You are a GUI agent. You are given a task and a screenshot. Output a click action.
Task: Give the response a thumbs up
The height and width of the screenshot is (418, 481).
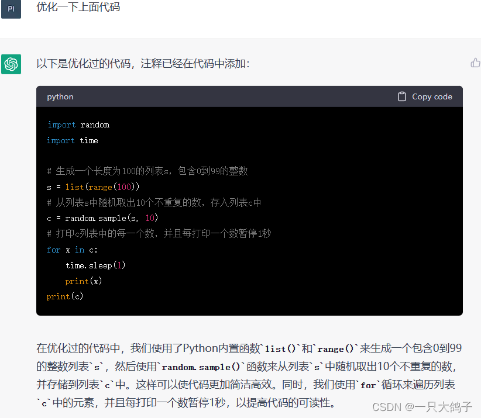[475, 63]
